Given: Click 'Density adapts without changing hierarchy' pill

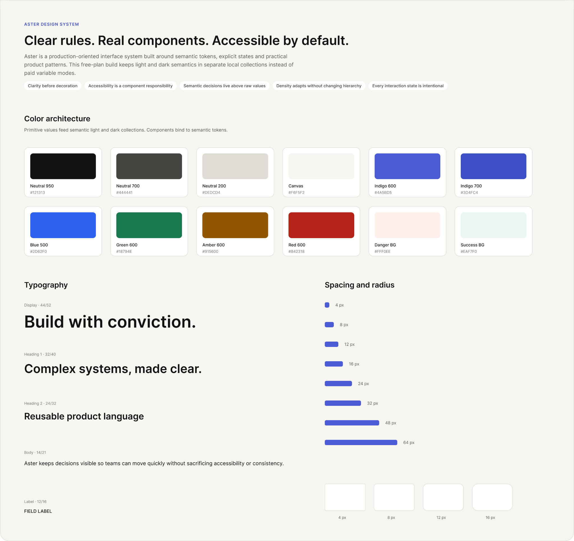Looking at the screenshot, I should [319, 86].
